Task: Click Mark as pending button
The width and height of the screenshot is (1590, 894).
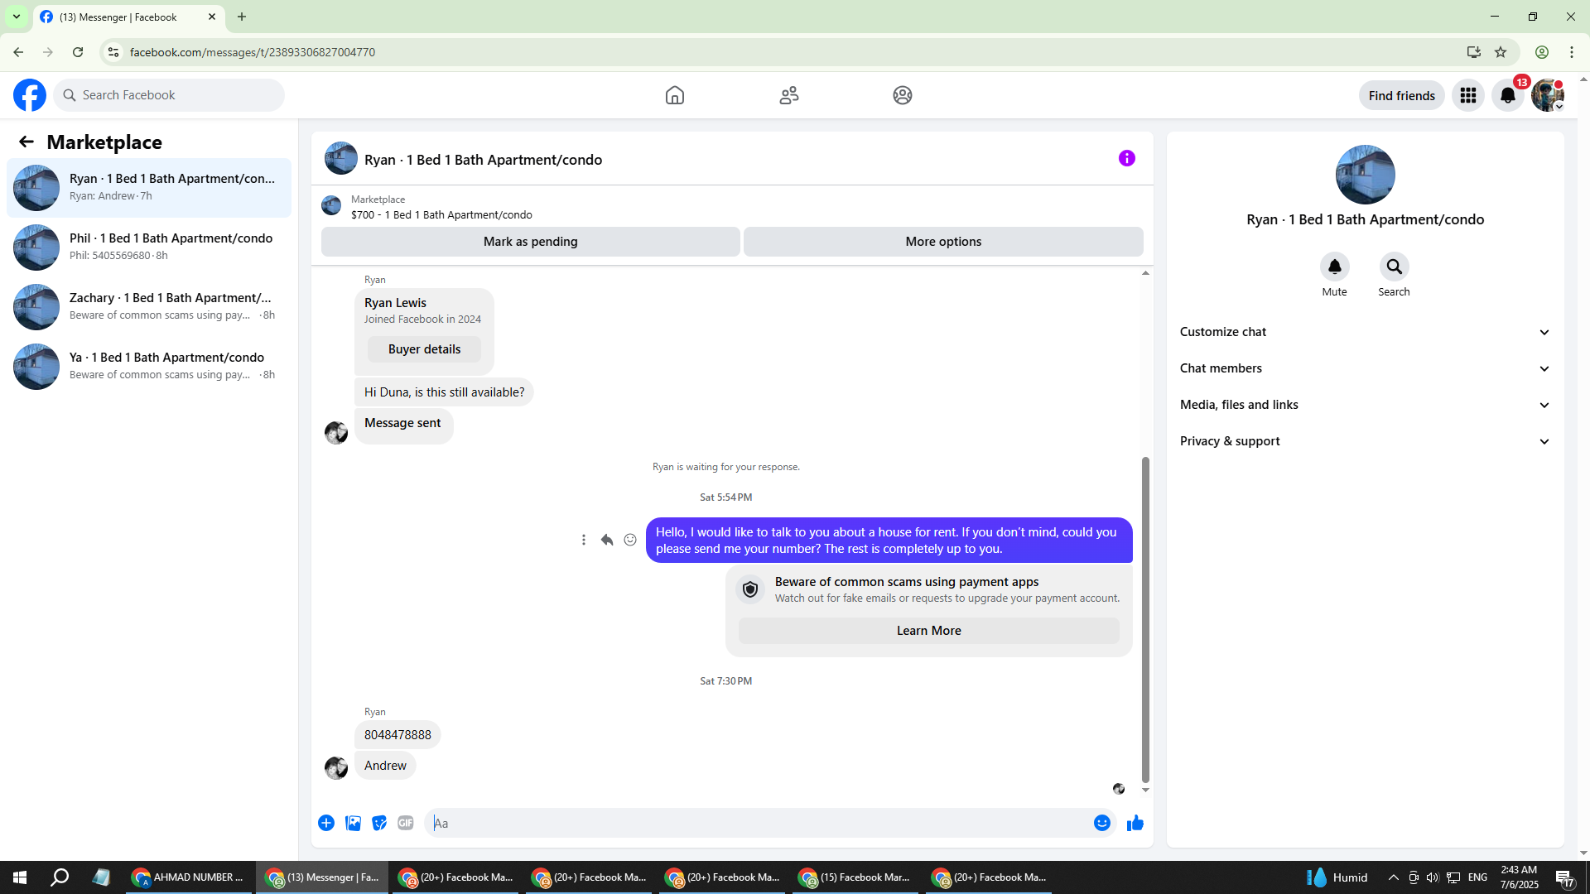Action: [x=530, y=242]
